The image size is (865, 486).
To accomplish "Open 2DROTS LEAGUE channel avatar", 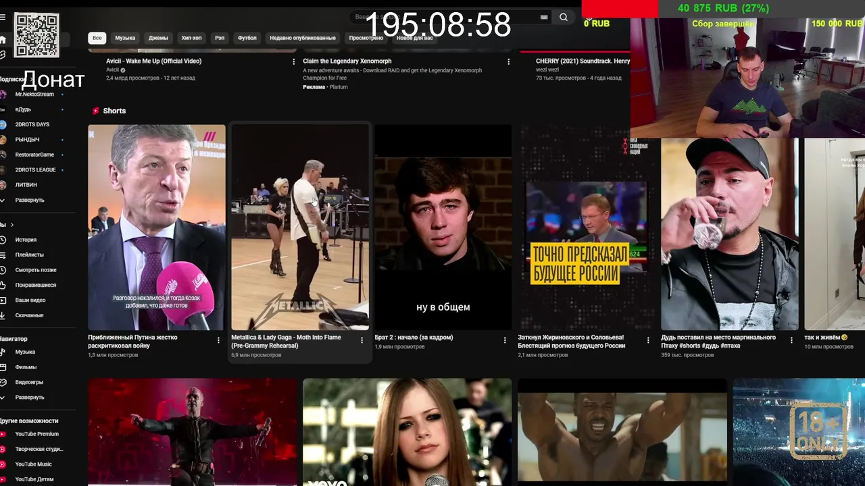I will tap(3, 170).
